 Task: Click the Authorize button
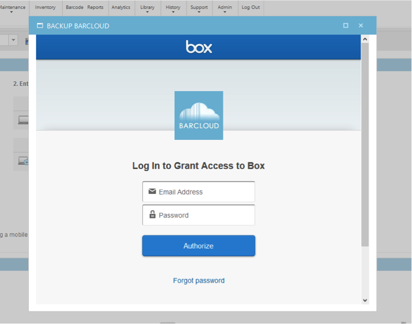coord(198,246)
